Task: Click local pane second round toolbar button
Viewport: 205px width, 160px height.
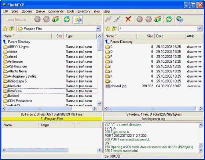Action: (x=47, y=19)
